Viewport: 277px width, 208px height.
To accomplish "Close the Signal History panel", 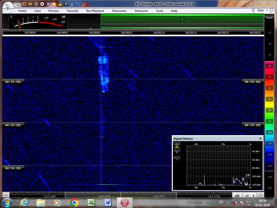I will 260,138.
